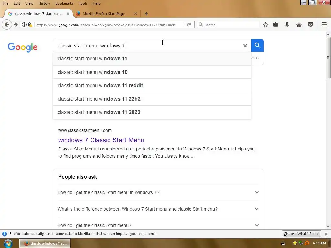Open a new tab with plus button
Screen dimensions: 331x248
(x=146, y=14)
